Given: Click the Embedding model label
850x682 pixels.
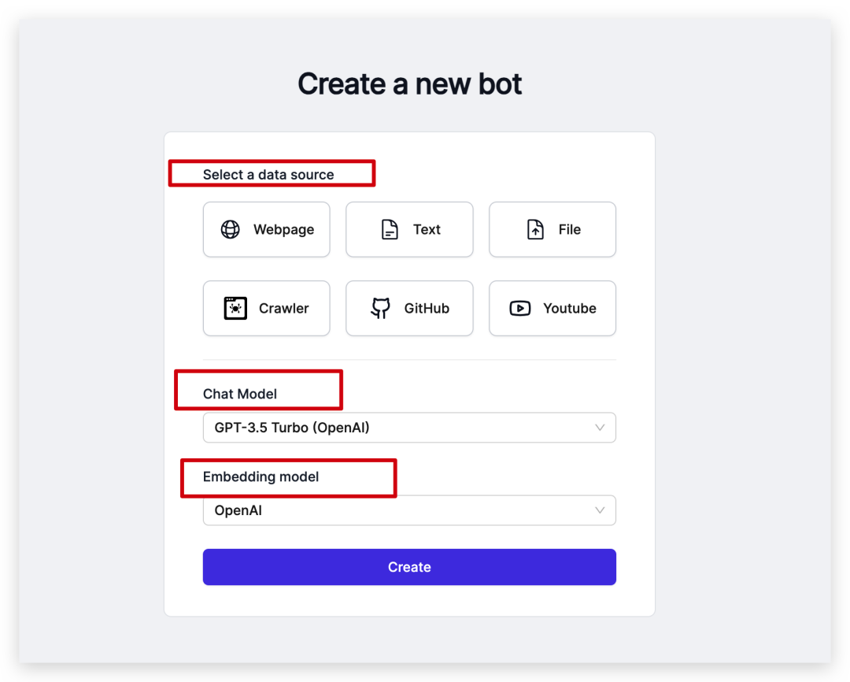Looking at the screenshot, I should click(x=261, y=477).
